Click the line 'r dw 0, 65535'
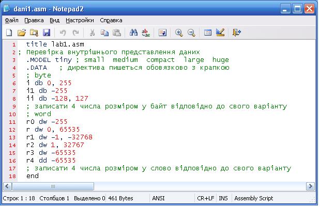 click(53, 130)
